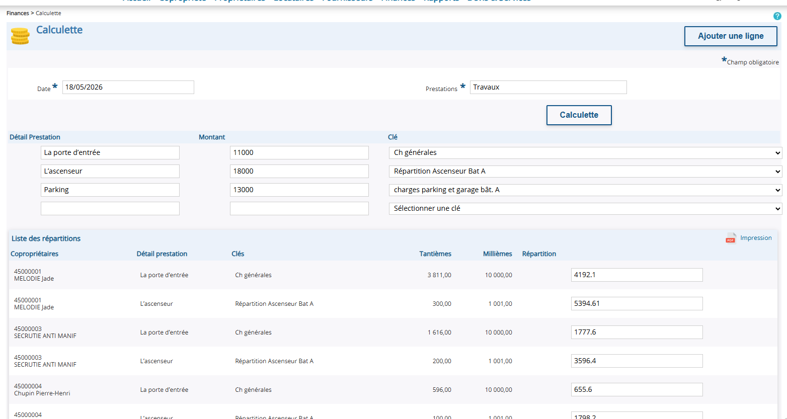Edit the Montant field with 11000
787x419 pixels.
coord(299,152)
